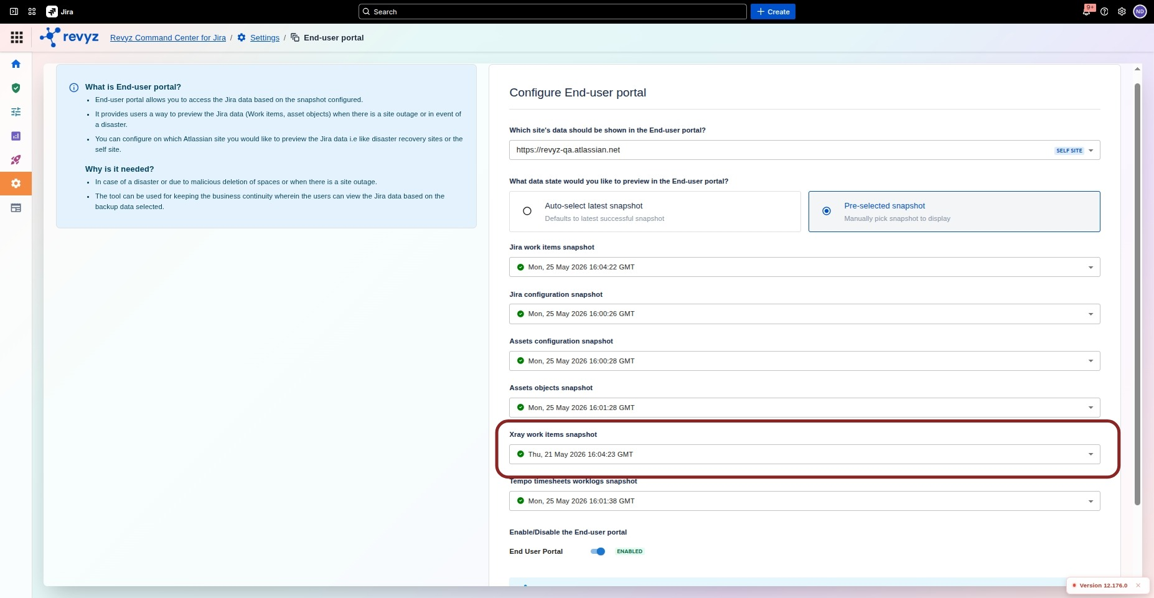This screenshot has width=1154, height=598.
Task: Click the Jira configuration snapshot label
Action: pyautogui.click(x=556, y=294)
